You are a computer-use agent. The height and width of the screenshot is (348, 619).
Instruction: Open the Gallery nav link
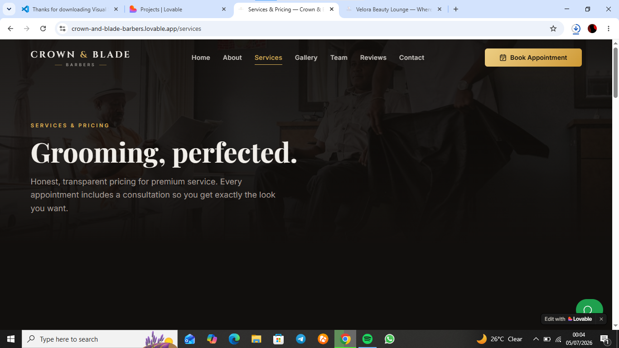[x=306, y=58]
